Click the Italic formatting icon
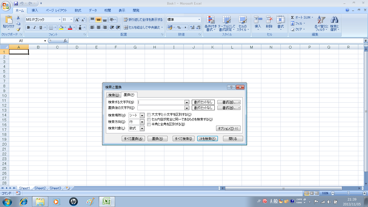Image resolution: width=368 pixels, height=207 pixels. pos(34,27)
